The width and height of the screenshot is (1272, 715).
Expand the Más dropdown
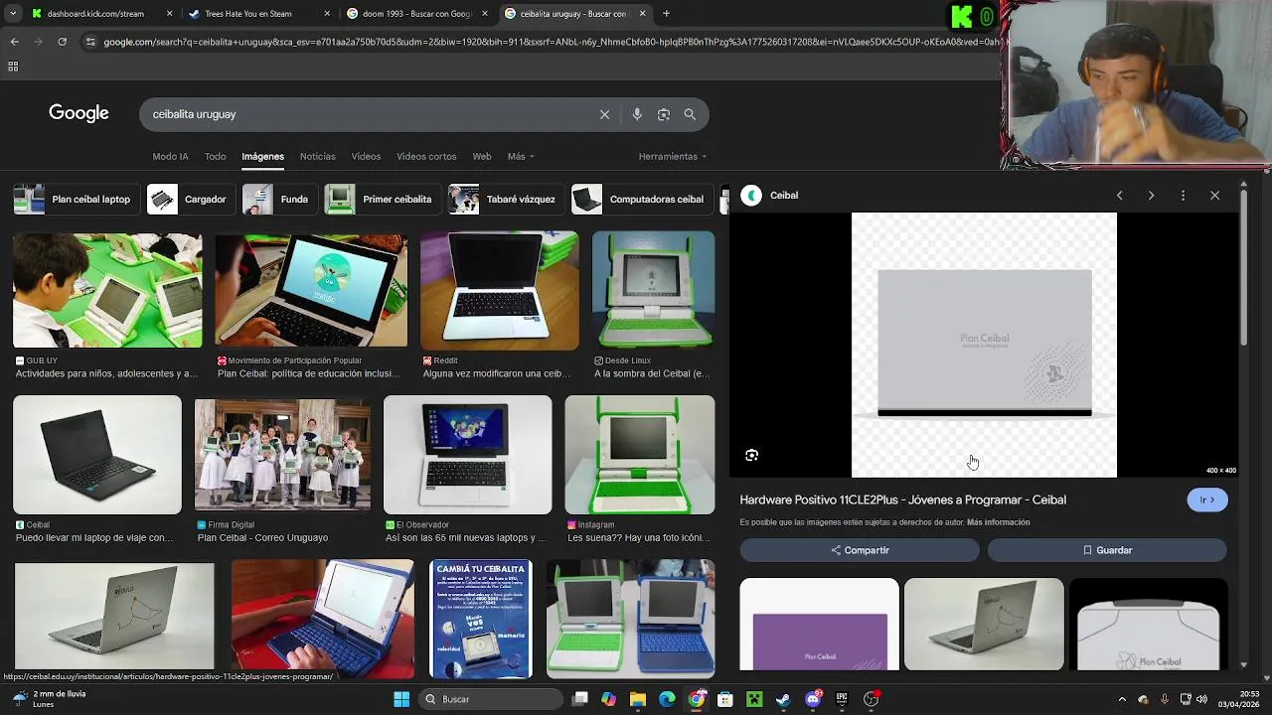[521, 157]
